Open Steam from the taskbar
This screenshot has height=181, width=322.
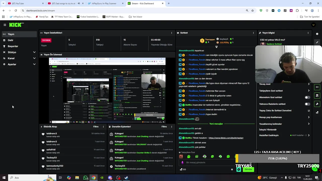tap(126, 178)
